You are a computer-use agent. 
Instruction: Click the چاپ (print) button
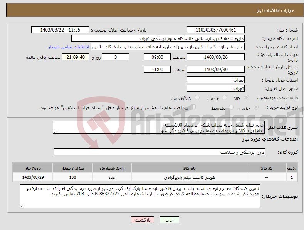pos(169,220)
